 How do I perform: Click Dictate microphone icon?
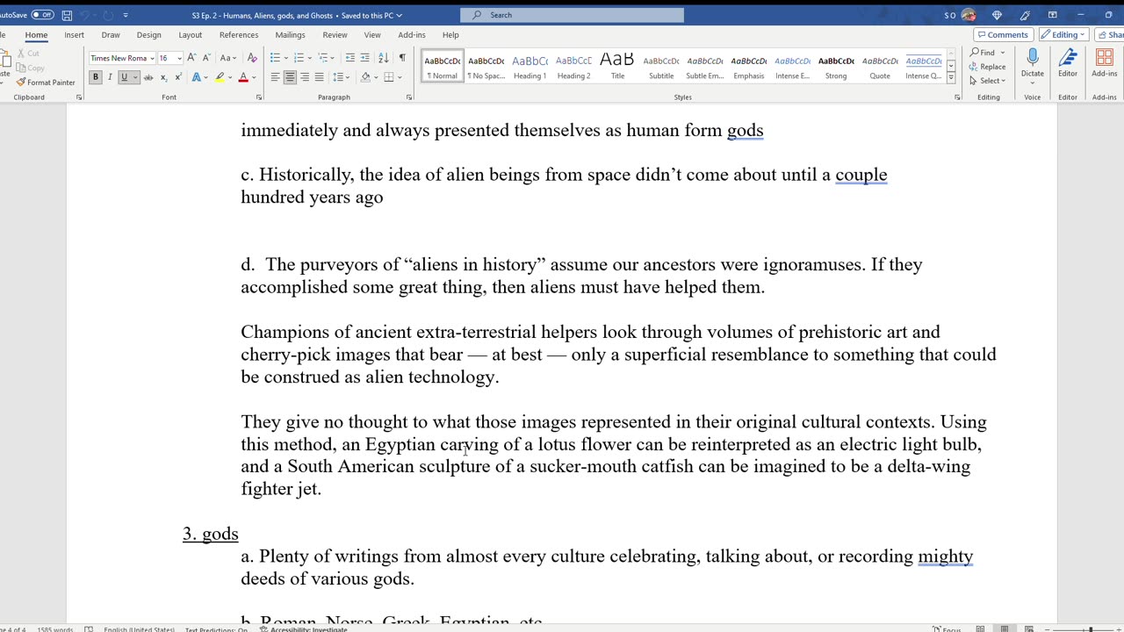coord(1033,58)
